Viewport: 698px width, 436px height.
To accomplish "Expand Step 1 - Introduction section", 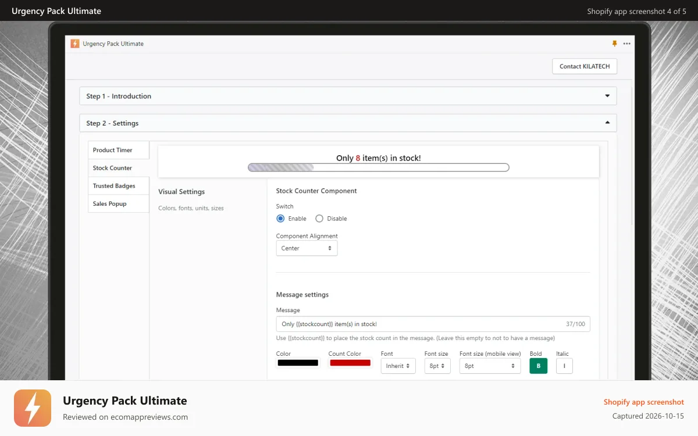I will 348,96.
